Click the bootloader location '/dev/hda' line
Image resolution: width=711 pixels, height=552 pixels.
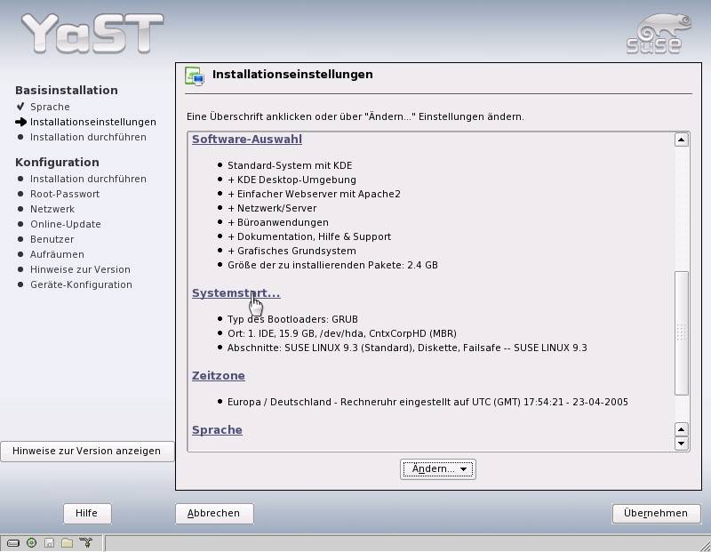coord(342,333)
